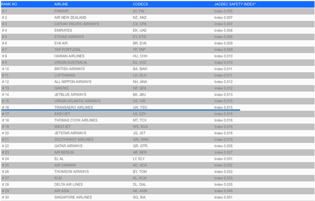
Task: Click THOMSON AIRWAYS airline name
Action: point(72,172)
